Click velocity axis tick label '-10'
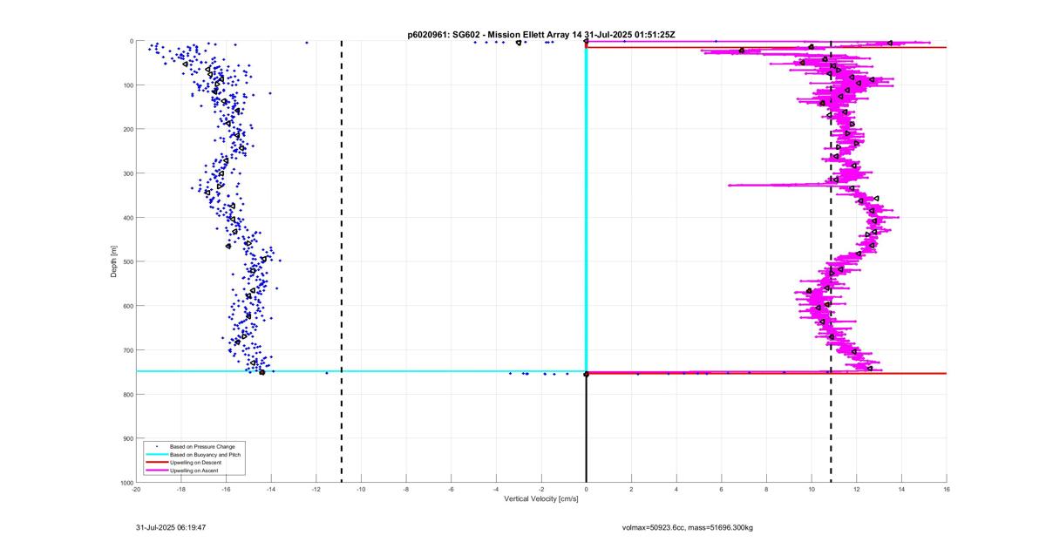1046x542 pixels. pos(361,489)
